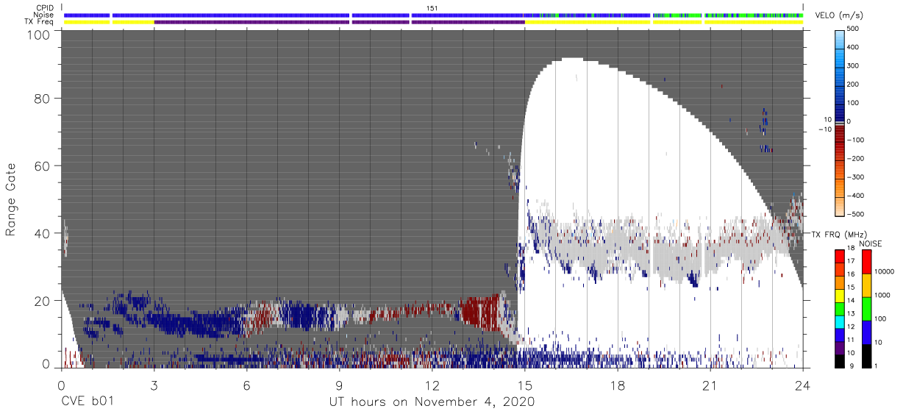
Task: Click the 'CVE b01' radar beam label
Action: pos(87,402)
